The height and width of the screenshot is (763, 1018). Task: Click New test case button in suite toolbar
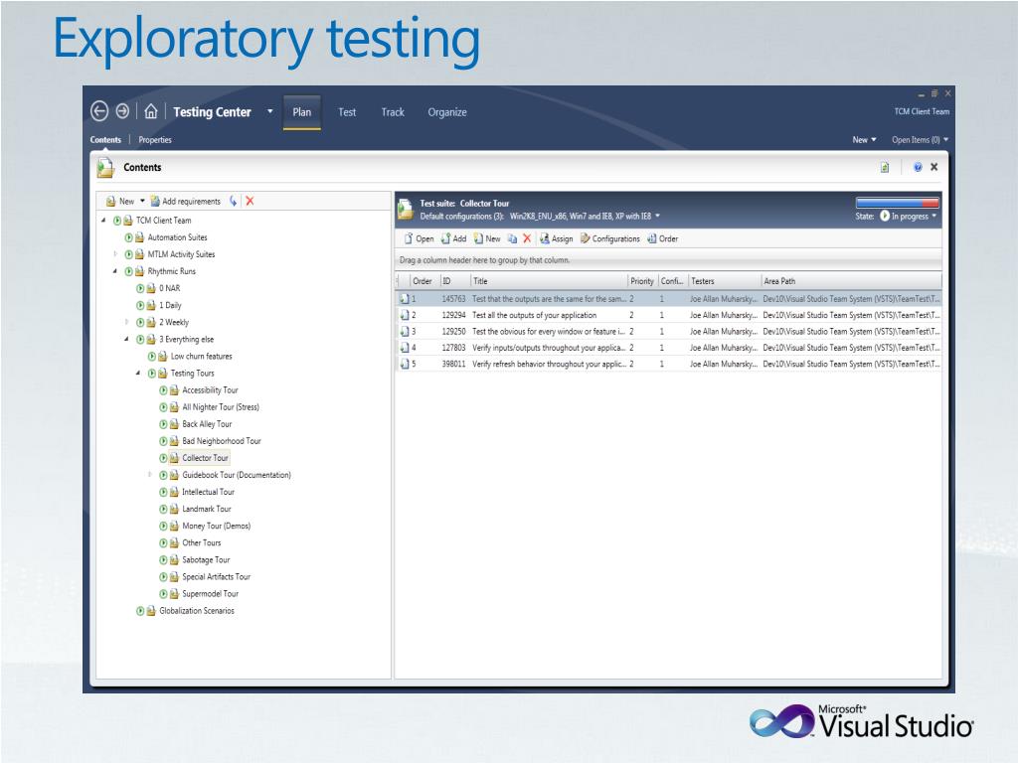[487, 238]
